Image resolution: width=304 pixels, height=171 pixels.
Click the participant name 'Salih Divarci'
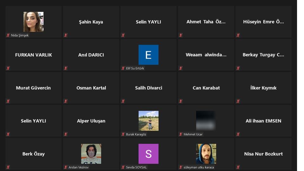click(149, 88)
